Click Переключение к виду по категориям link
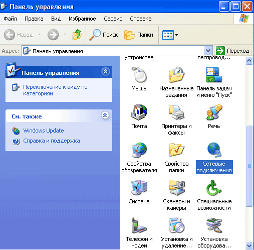The image size is (254, 250). pyautogui.click(x=55, y=90)
